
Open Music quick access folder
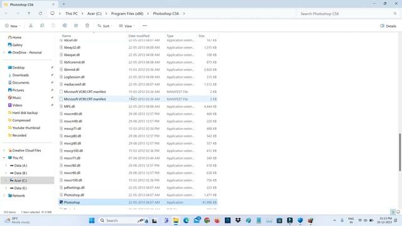click(x=14, y=98)
